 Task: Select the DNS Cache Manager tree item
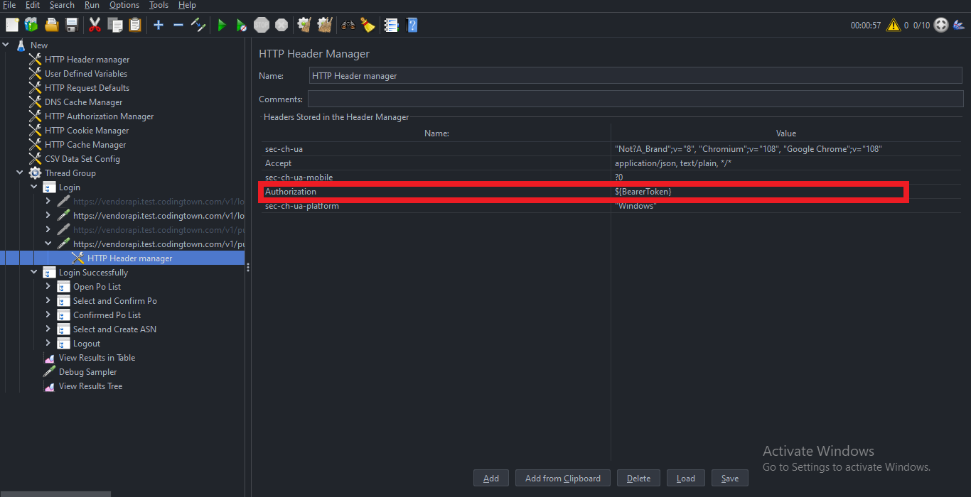click(83, 102)
